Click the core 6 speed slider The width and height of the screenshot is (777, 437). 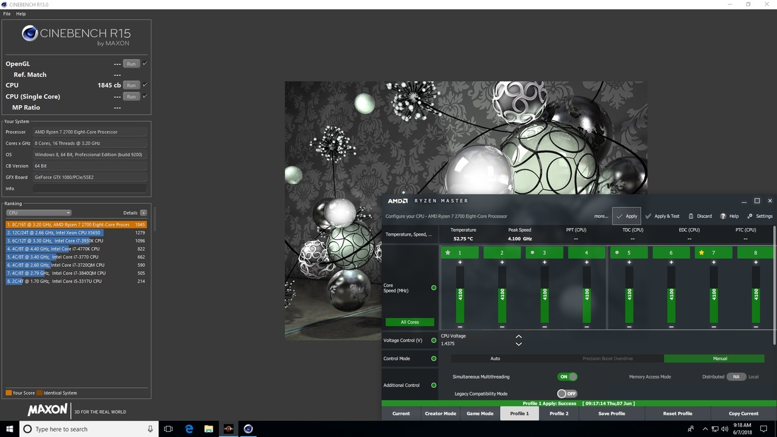[671, 295]
